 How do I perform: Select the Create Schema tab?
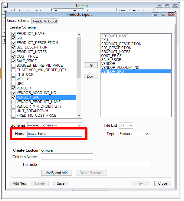[18, 21]
